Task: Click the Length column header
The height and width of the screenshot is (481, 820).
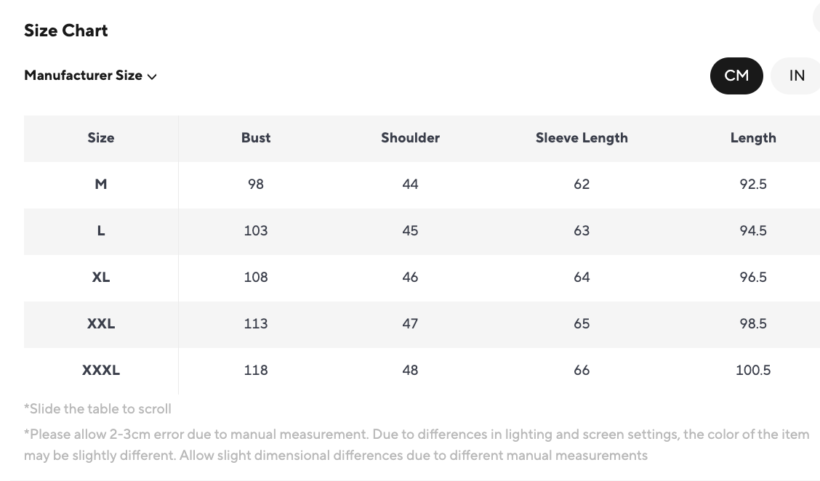Action: tap(753, 138)
